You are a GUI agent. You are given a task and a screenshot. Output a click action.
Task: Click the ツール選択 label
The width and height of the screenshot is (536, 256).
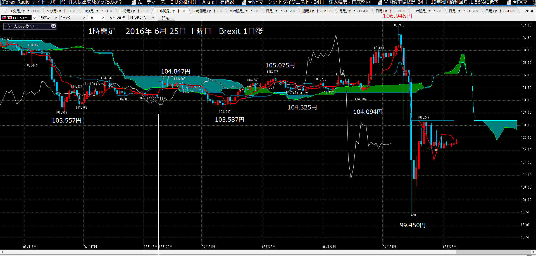click(x=117, y=18)
